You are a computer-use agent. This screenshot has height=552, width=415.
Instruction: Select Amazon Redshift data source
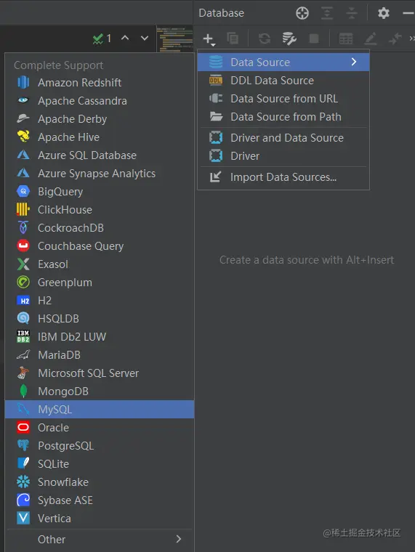100,83
